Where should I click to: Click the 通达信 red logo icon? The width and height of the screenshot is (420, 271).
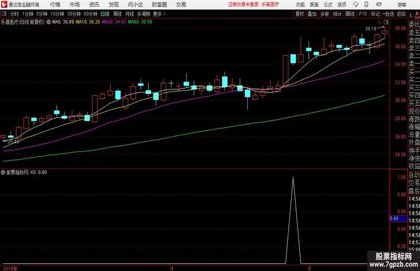pos(4,4)
